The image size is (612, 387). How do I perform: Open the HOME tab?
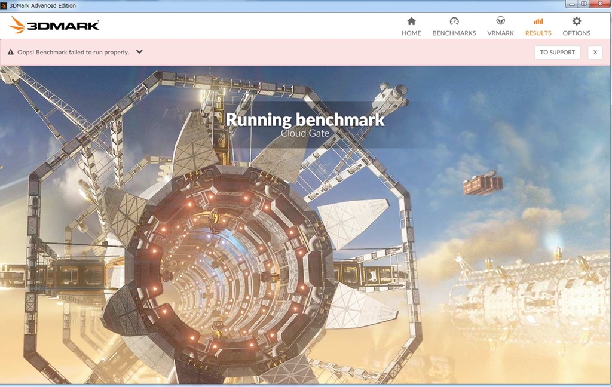point(411,26)
